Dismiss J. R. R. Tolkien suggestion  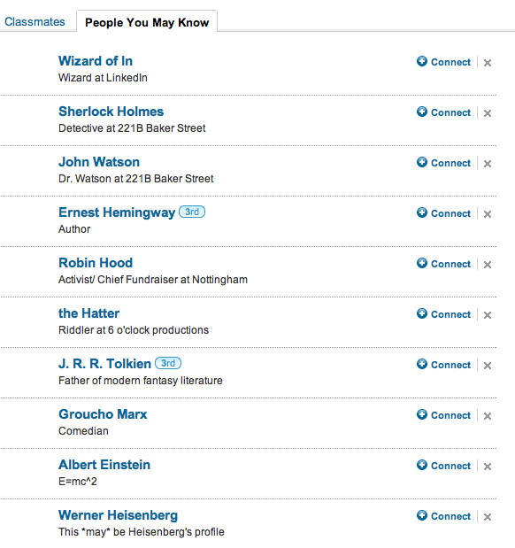coord(488,366)
